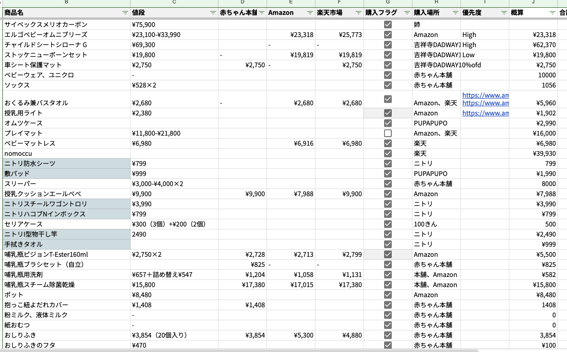Click the ¥3,854(20個入り) price cell

point(174,335)
